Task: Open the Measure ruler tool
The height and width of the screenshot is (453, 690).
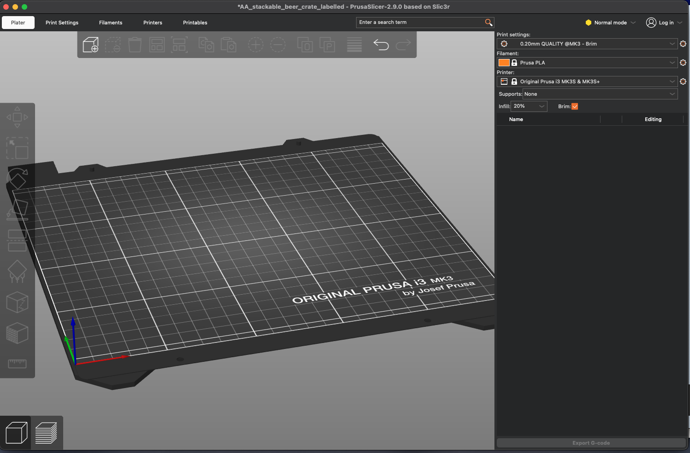Action: coord(17,364)
